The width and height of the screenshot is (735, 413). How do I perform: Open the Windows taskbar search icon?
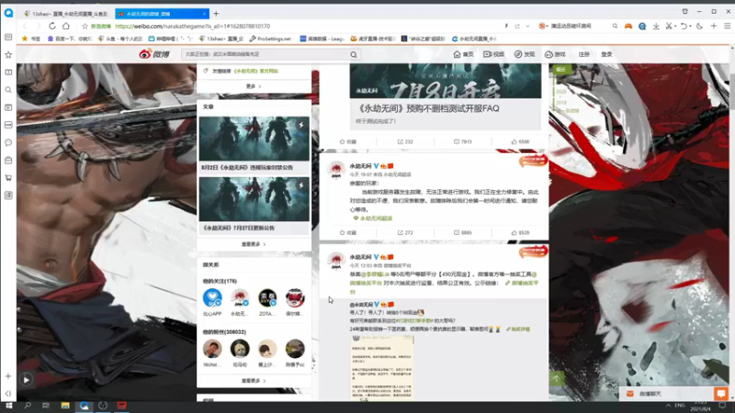pos(28,406)
